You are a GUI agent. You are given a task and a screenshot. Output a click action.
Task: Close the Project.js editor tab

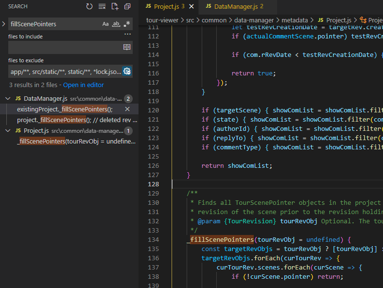click(191, 7)
